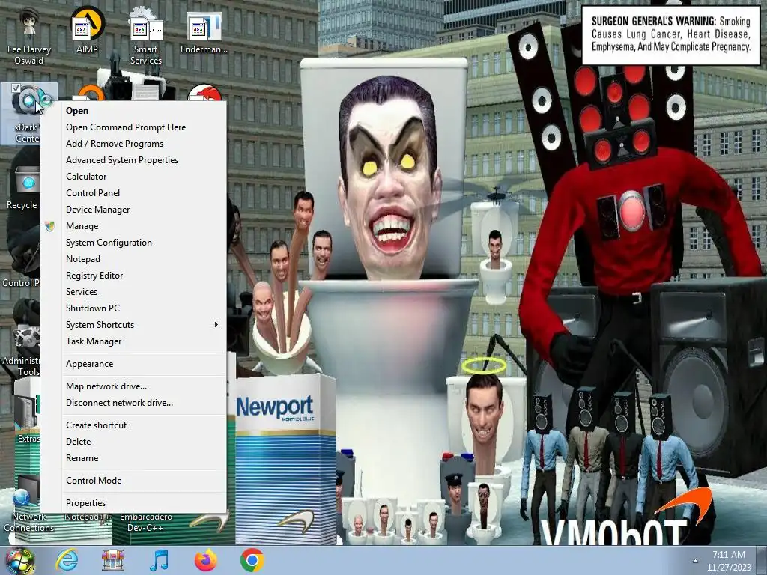Image resolution: width=767 pixels, height=575 pixels.
Task: Choose Services from the context menu
Action: (133, 292)
